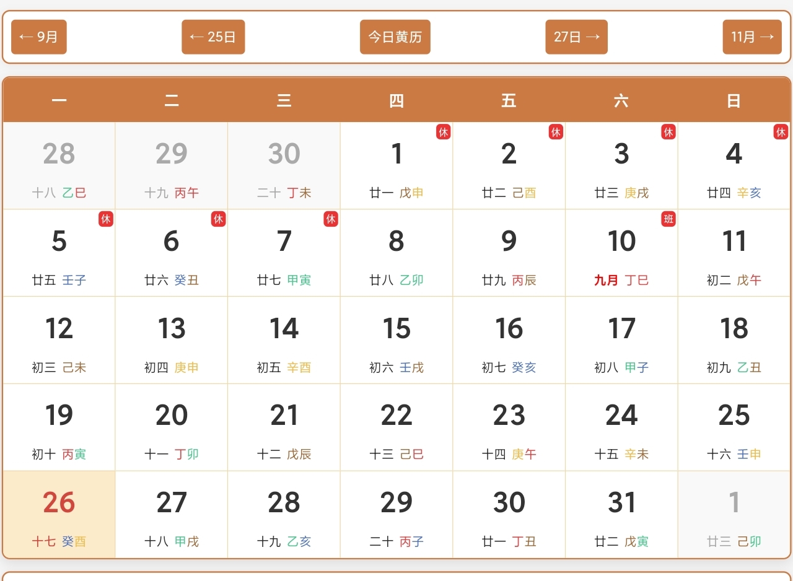The width and height of the screenshot is (793, 581).
Task: Select date 8 廿八 乙卯
Action: [x=396, y=253]
